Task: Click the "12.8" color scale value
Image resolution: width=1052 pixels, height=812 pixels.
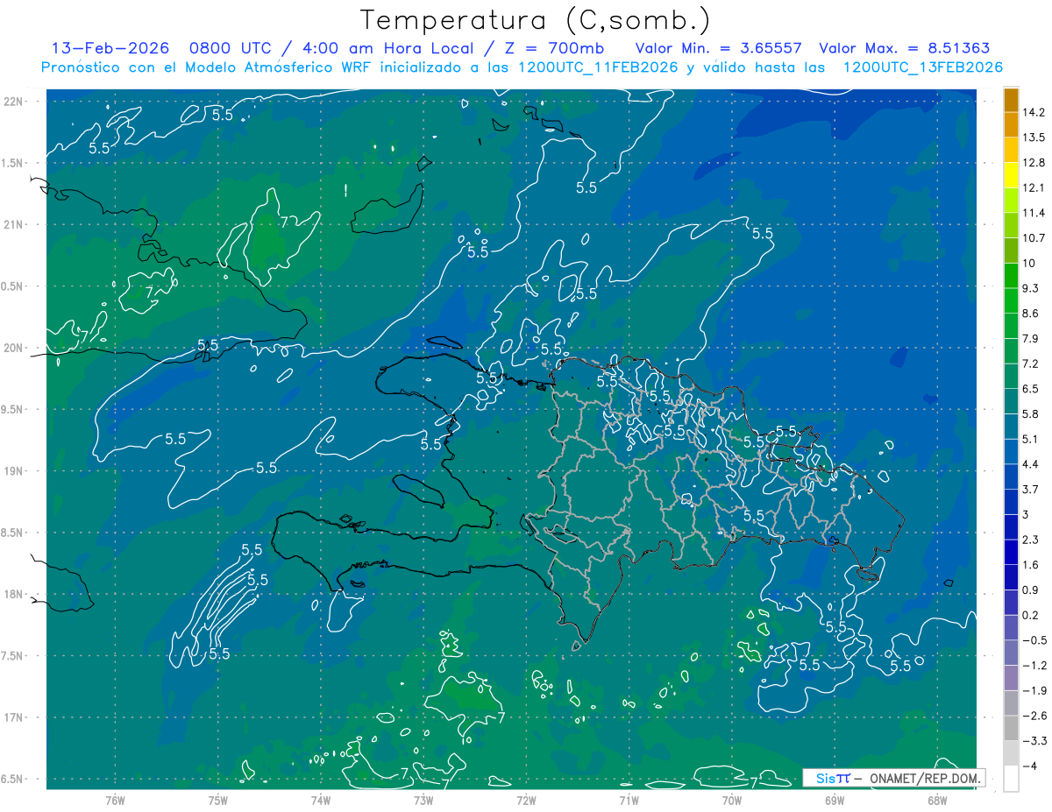Action: [x=1034, y=162]
